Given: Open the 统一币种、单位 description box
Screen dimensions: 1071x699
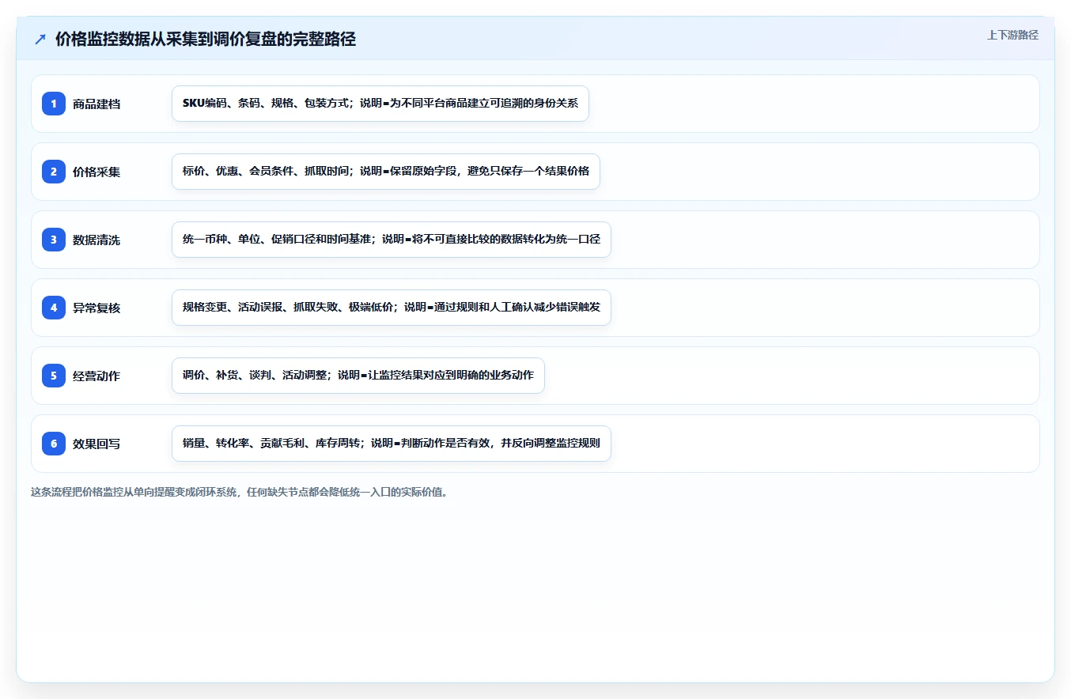Looking at the screenshot, I should (x=392, y=240).
